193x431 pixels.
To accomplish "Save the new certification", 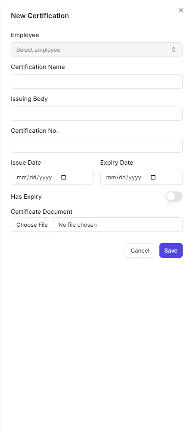I will pos(171,250).
